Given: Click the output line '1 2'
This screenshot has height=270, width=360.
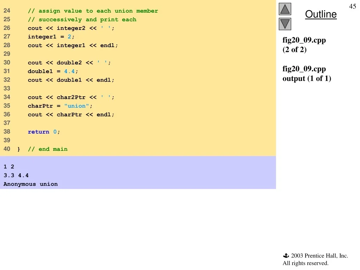Looking at the screenshot, I should [9, 167].
